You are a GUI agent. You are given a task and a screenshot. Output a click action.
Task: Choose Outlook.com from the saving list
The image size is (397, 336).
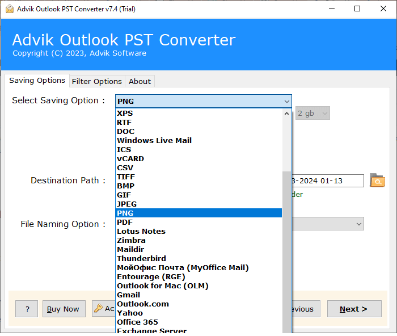[x=198, y=304]
